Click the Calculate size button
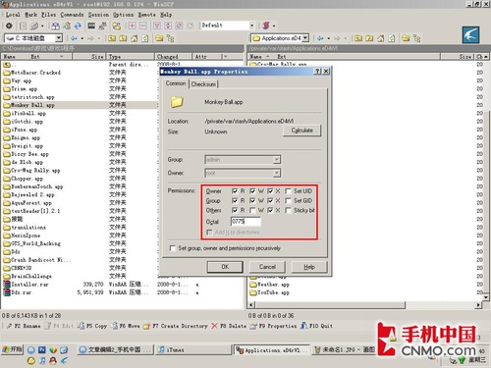This screenshot has height=368, width=491. pos(301,131)
